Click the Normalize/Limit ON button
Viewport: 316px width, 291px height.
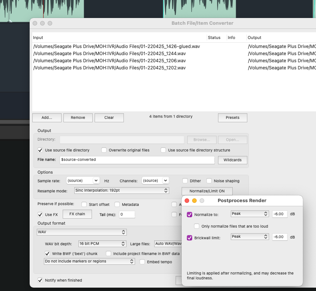pyautogui.click(x=207, y=191)
